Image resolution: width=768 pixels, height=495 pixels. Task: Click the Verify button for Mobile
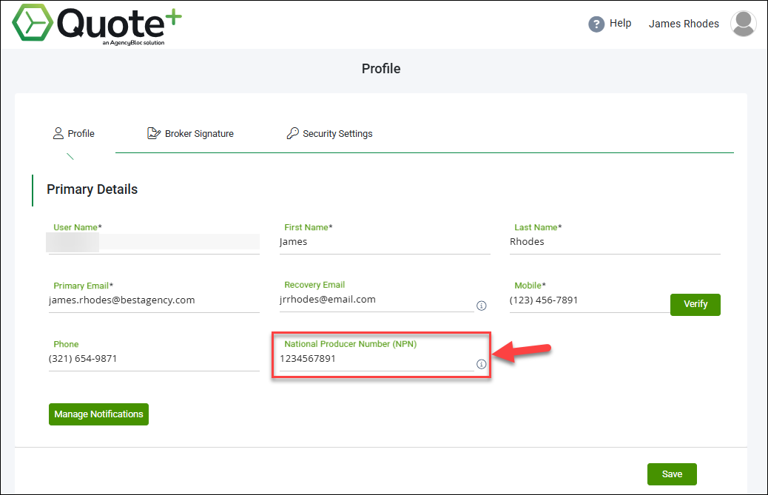tap(695, 304)
